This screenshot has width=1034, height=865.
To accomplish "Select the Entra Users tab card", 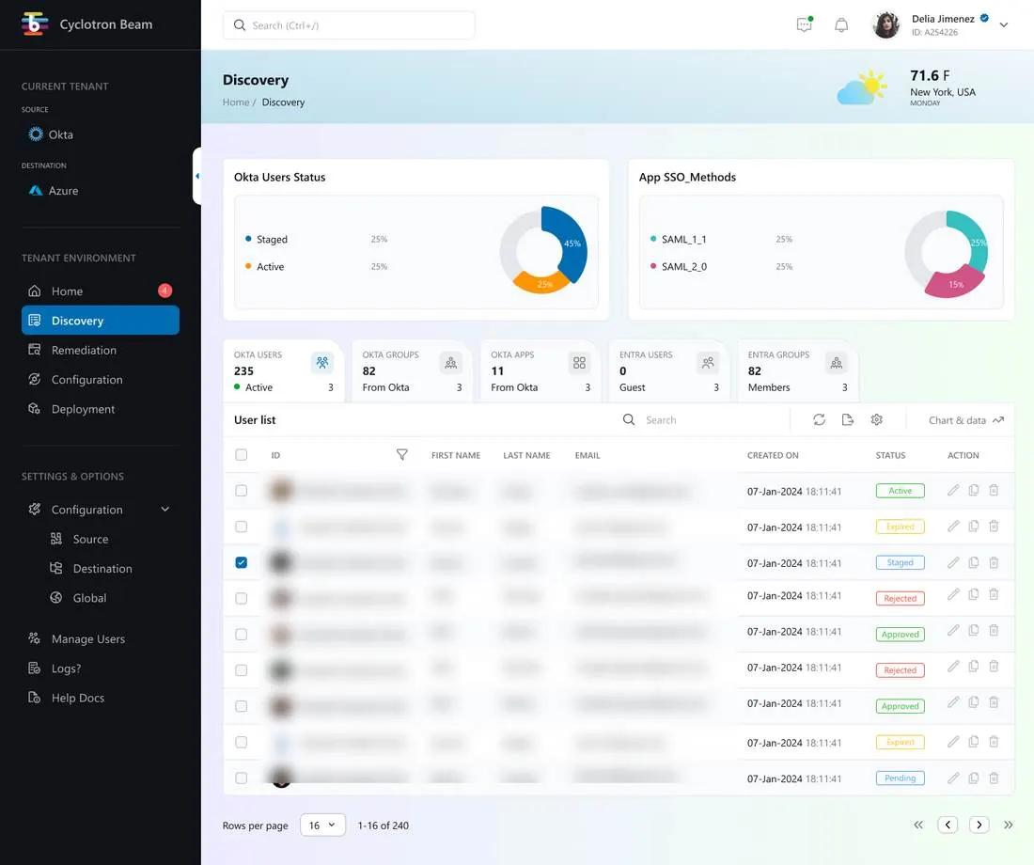I will pyautogui.click(x=669, y=370).
